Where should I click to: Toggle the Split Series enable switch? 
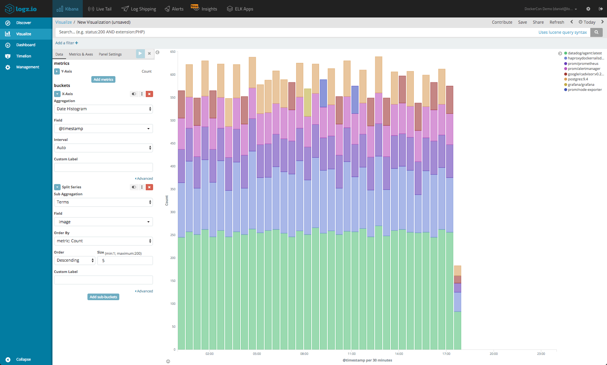pyautogui.click(x=134, y=187)
